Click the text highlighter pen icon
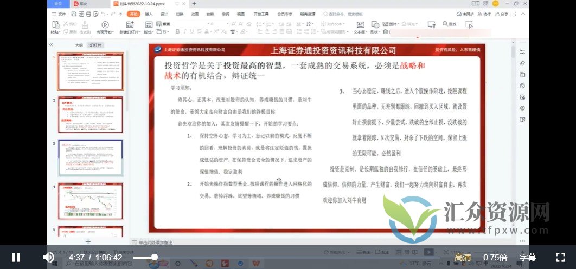This screenshot has width=576, height=269. [x=242, y=31]
